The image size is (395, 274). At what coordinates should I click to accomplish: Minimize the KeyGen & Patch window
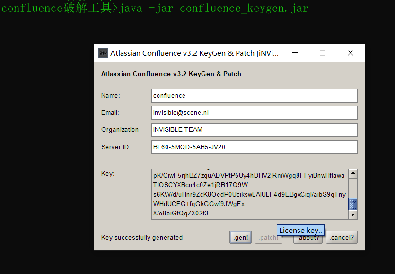point(295,53)
